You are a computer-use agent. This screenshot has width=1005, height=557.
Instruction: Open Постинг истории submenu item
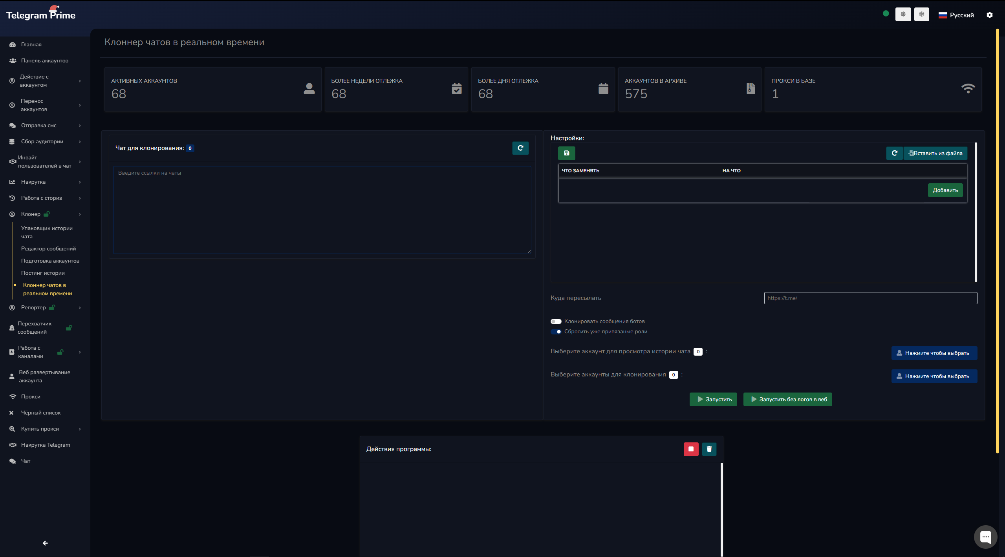tap(43, 273)
